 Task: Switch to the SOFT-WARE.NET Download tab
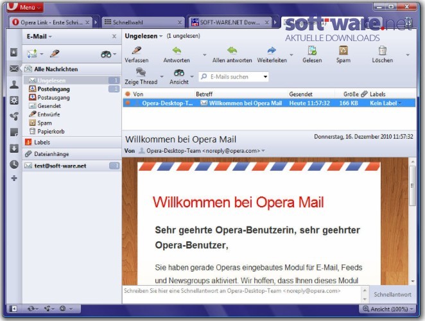click(230, 22)
